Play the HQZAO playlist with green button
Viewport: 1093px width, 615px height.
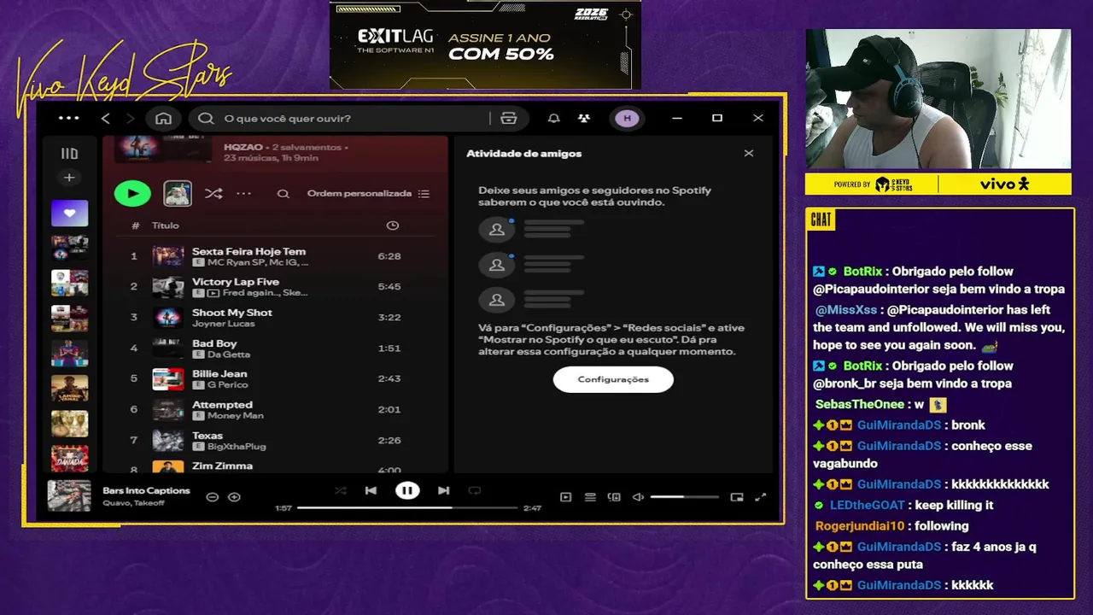132,194
